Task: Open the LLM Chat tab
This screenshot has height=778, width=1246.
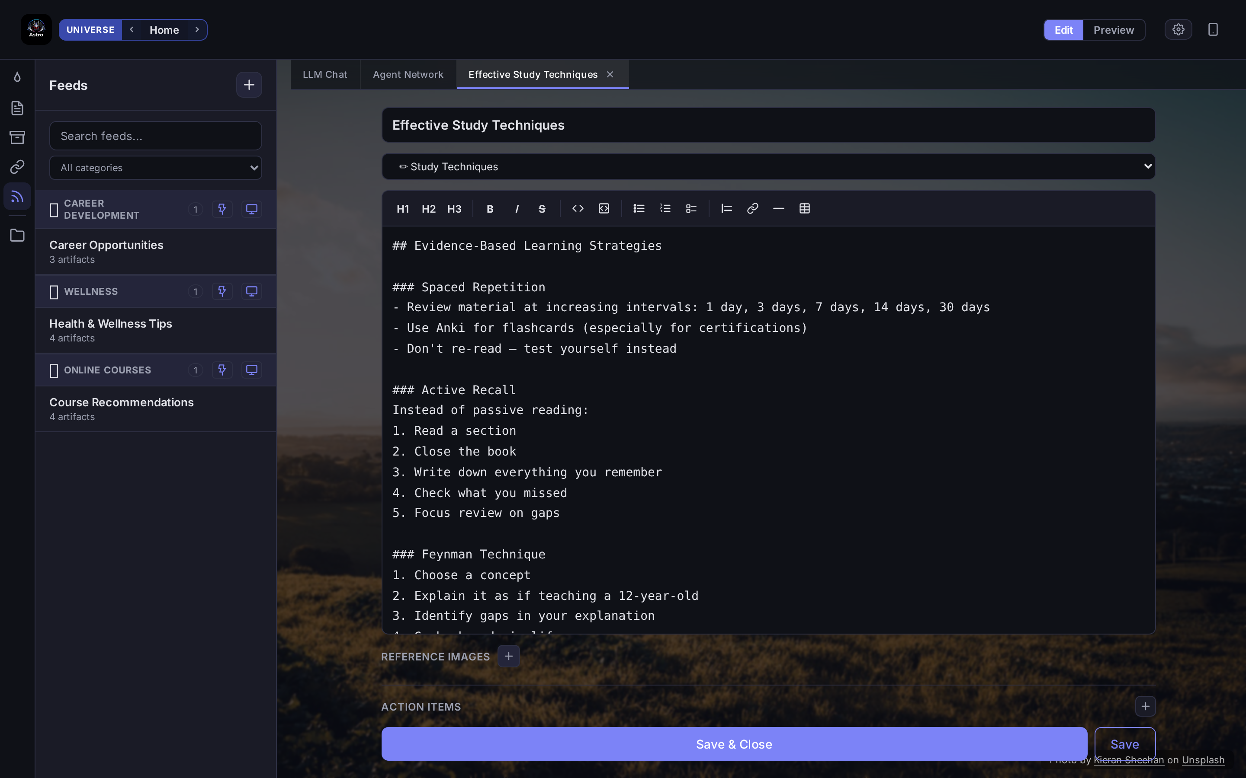Action: tap(325, 74)
